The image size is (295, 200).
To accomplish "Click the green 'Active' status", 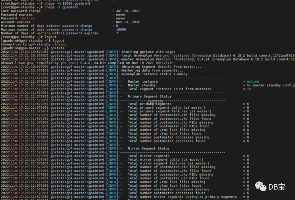I will 253,82.
